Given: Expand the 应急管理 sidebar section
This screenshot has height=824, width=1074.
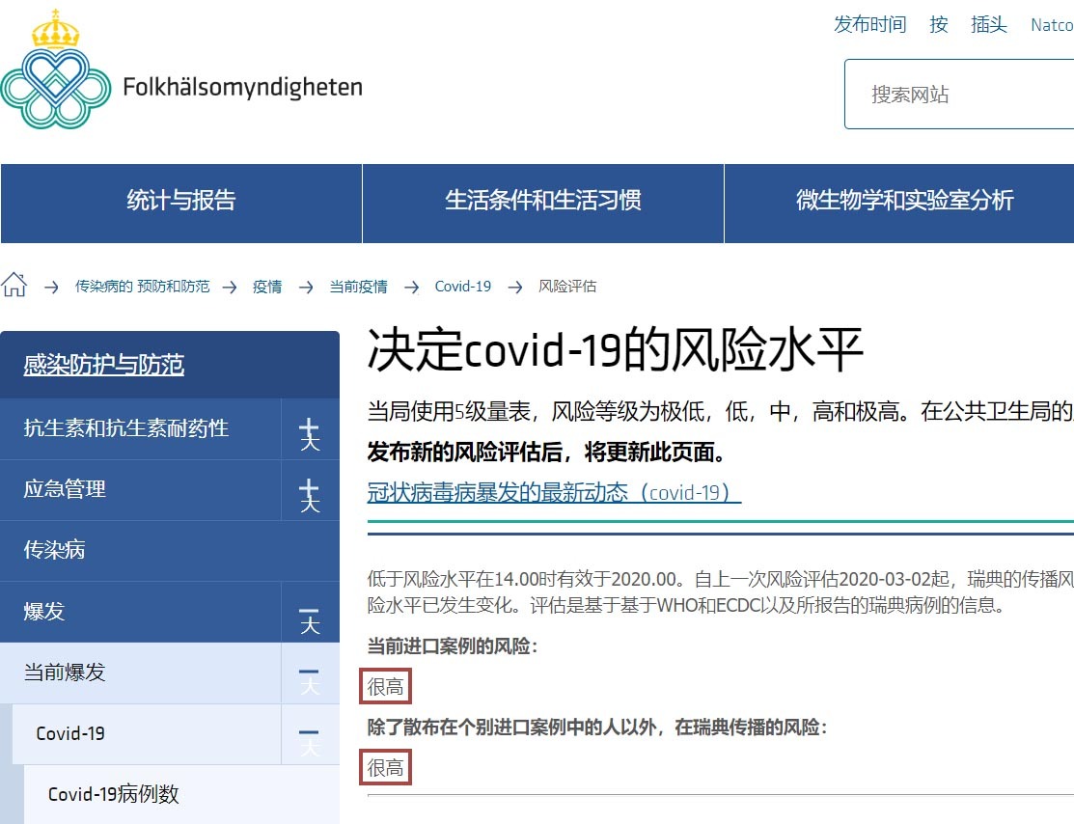Looking at the screenshot, I should point(311,490).
